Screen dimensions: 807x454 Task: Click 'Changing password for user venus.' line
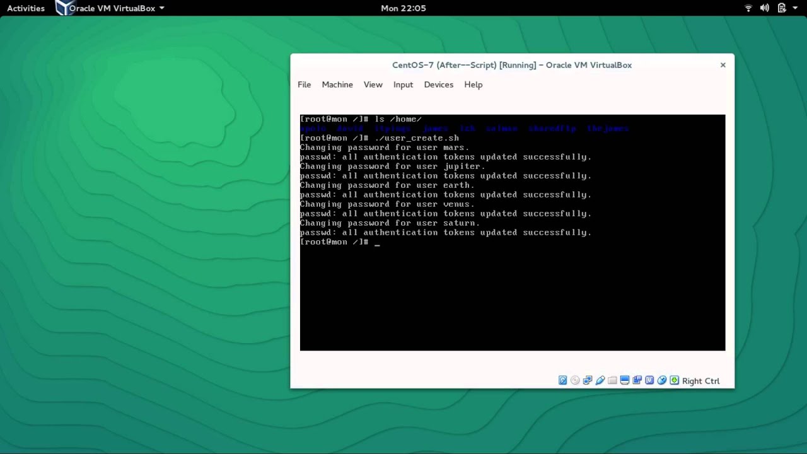387,204
